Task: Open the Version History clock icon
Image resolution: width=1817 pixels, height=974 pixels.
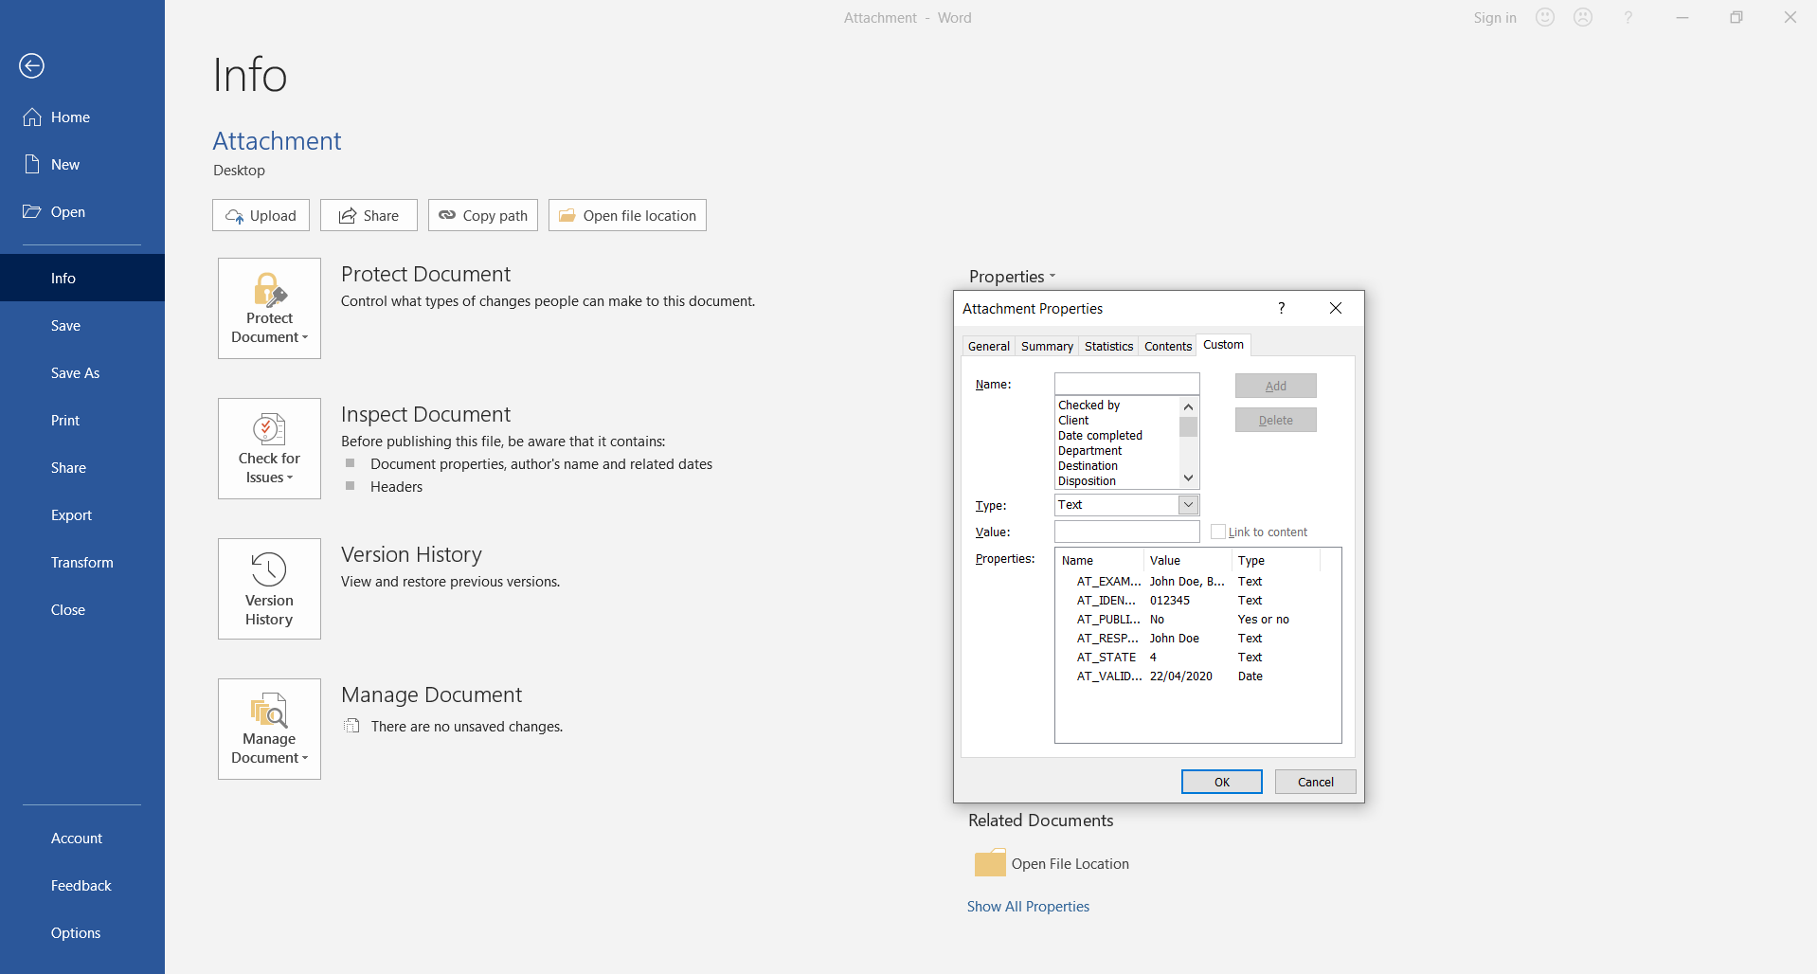Action: 269,570
